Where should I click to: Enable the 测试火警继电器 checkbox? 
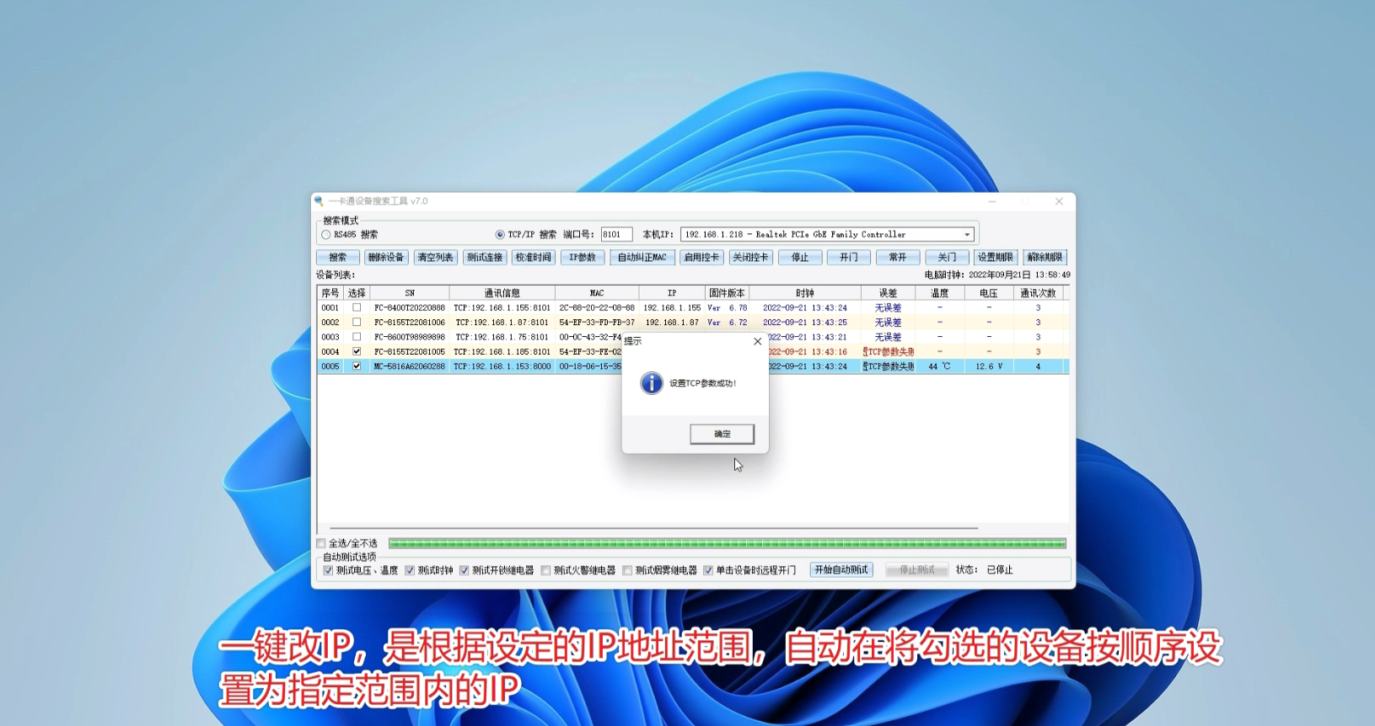(x=545, y=570)
